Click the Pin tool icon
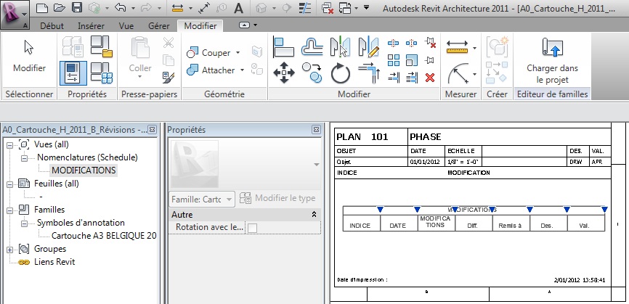The width and height of the screenshot is (629, 304). (430, 60)
